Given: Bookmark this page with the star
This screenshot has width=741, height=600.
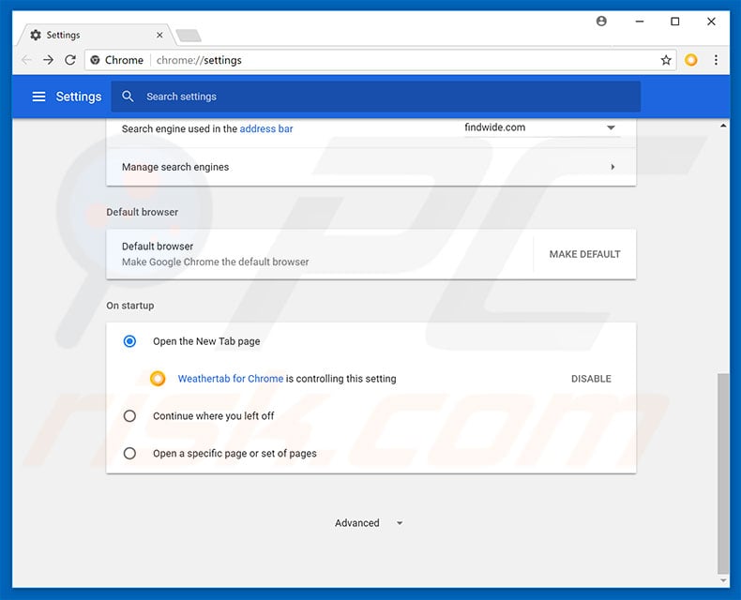Looking at the screenshot, I should pyautogui.click(x=666, y=60).
